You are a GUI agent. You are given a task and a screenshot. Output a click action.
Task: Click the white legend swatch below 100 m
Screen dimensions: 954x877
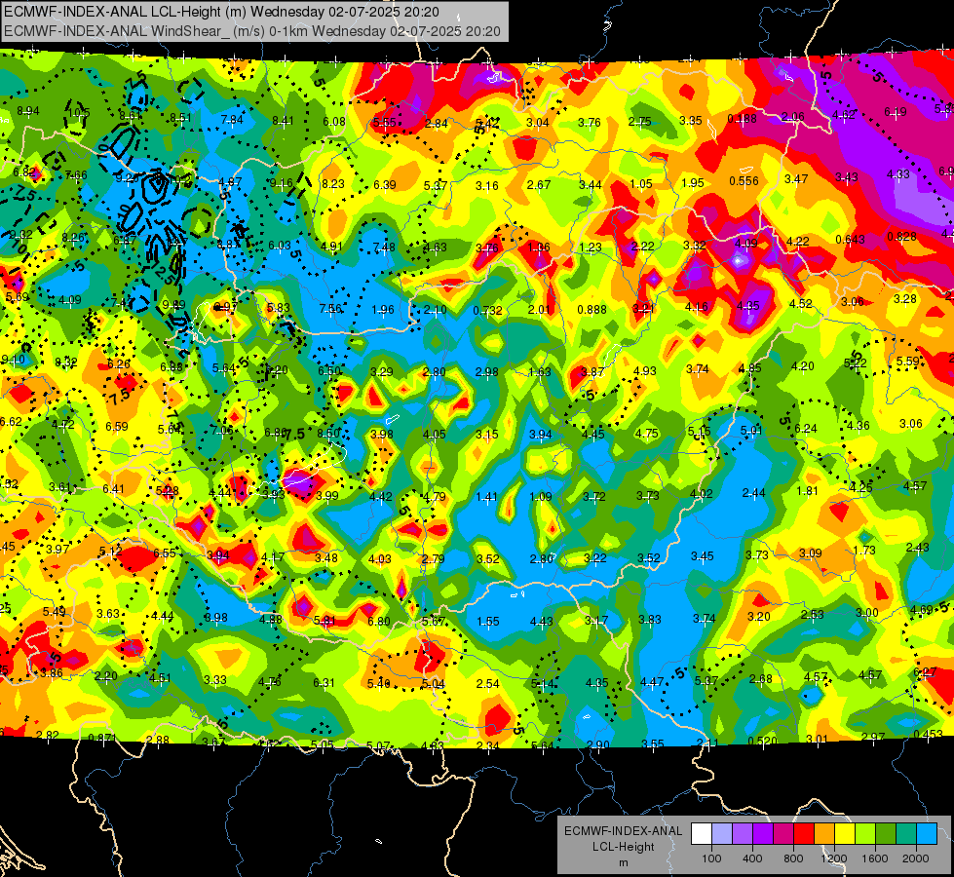tap(702, 834)
